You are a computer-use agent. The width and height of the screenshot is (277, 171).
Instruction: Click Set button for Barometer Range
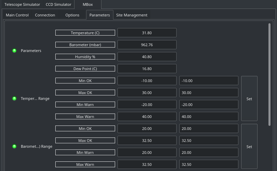click(249, 147)
